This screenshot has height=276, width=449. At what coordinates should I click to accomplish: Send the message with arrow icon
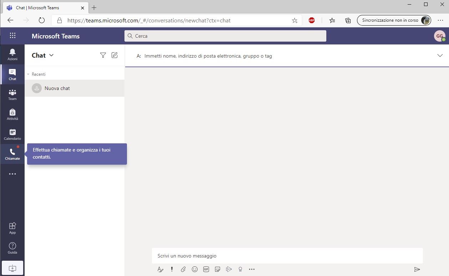[x=417, y=269]
